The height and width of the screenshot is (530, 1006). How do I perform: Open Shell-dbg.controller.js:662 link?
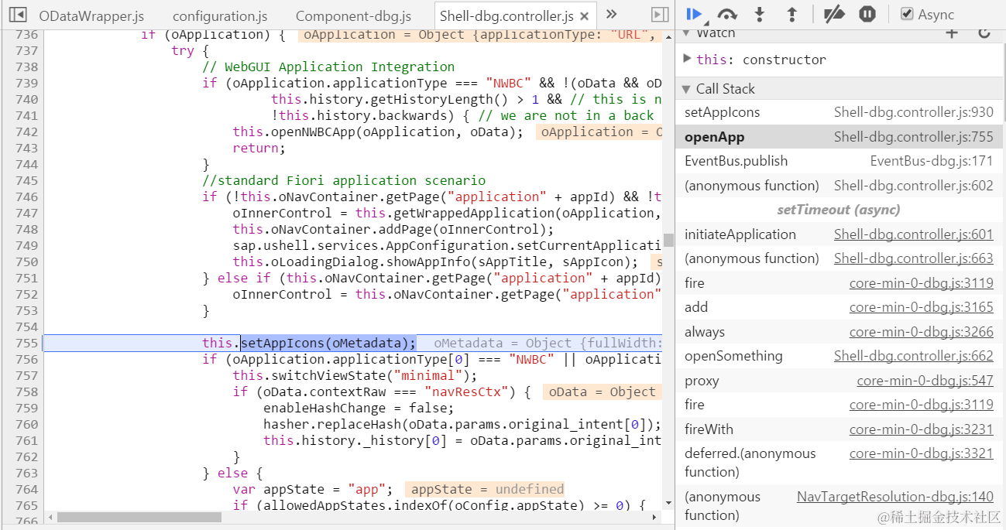[913, 356]
